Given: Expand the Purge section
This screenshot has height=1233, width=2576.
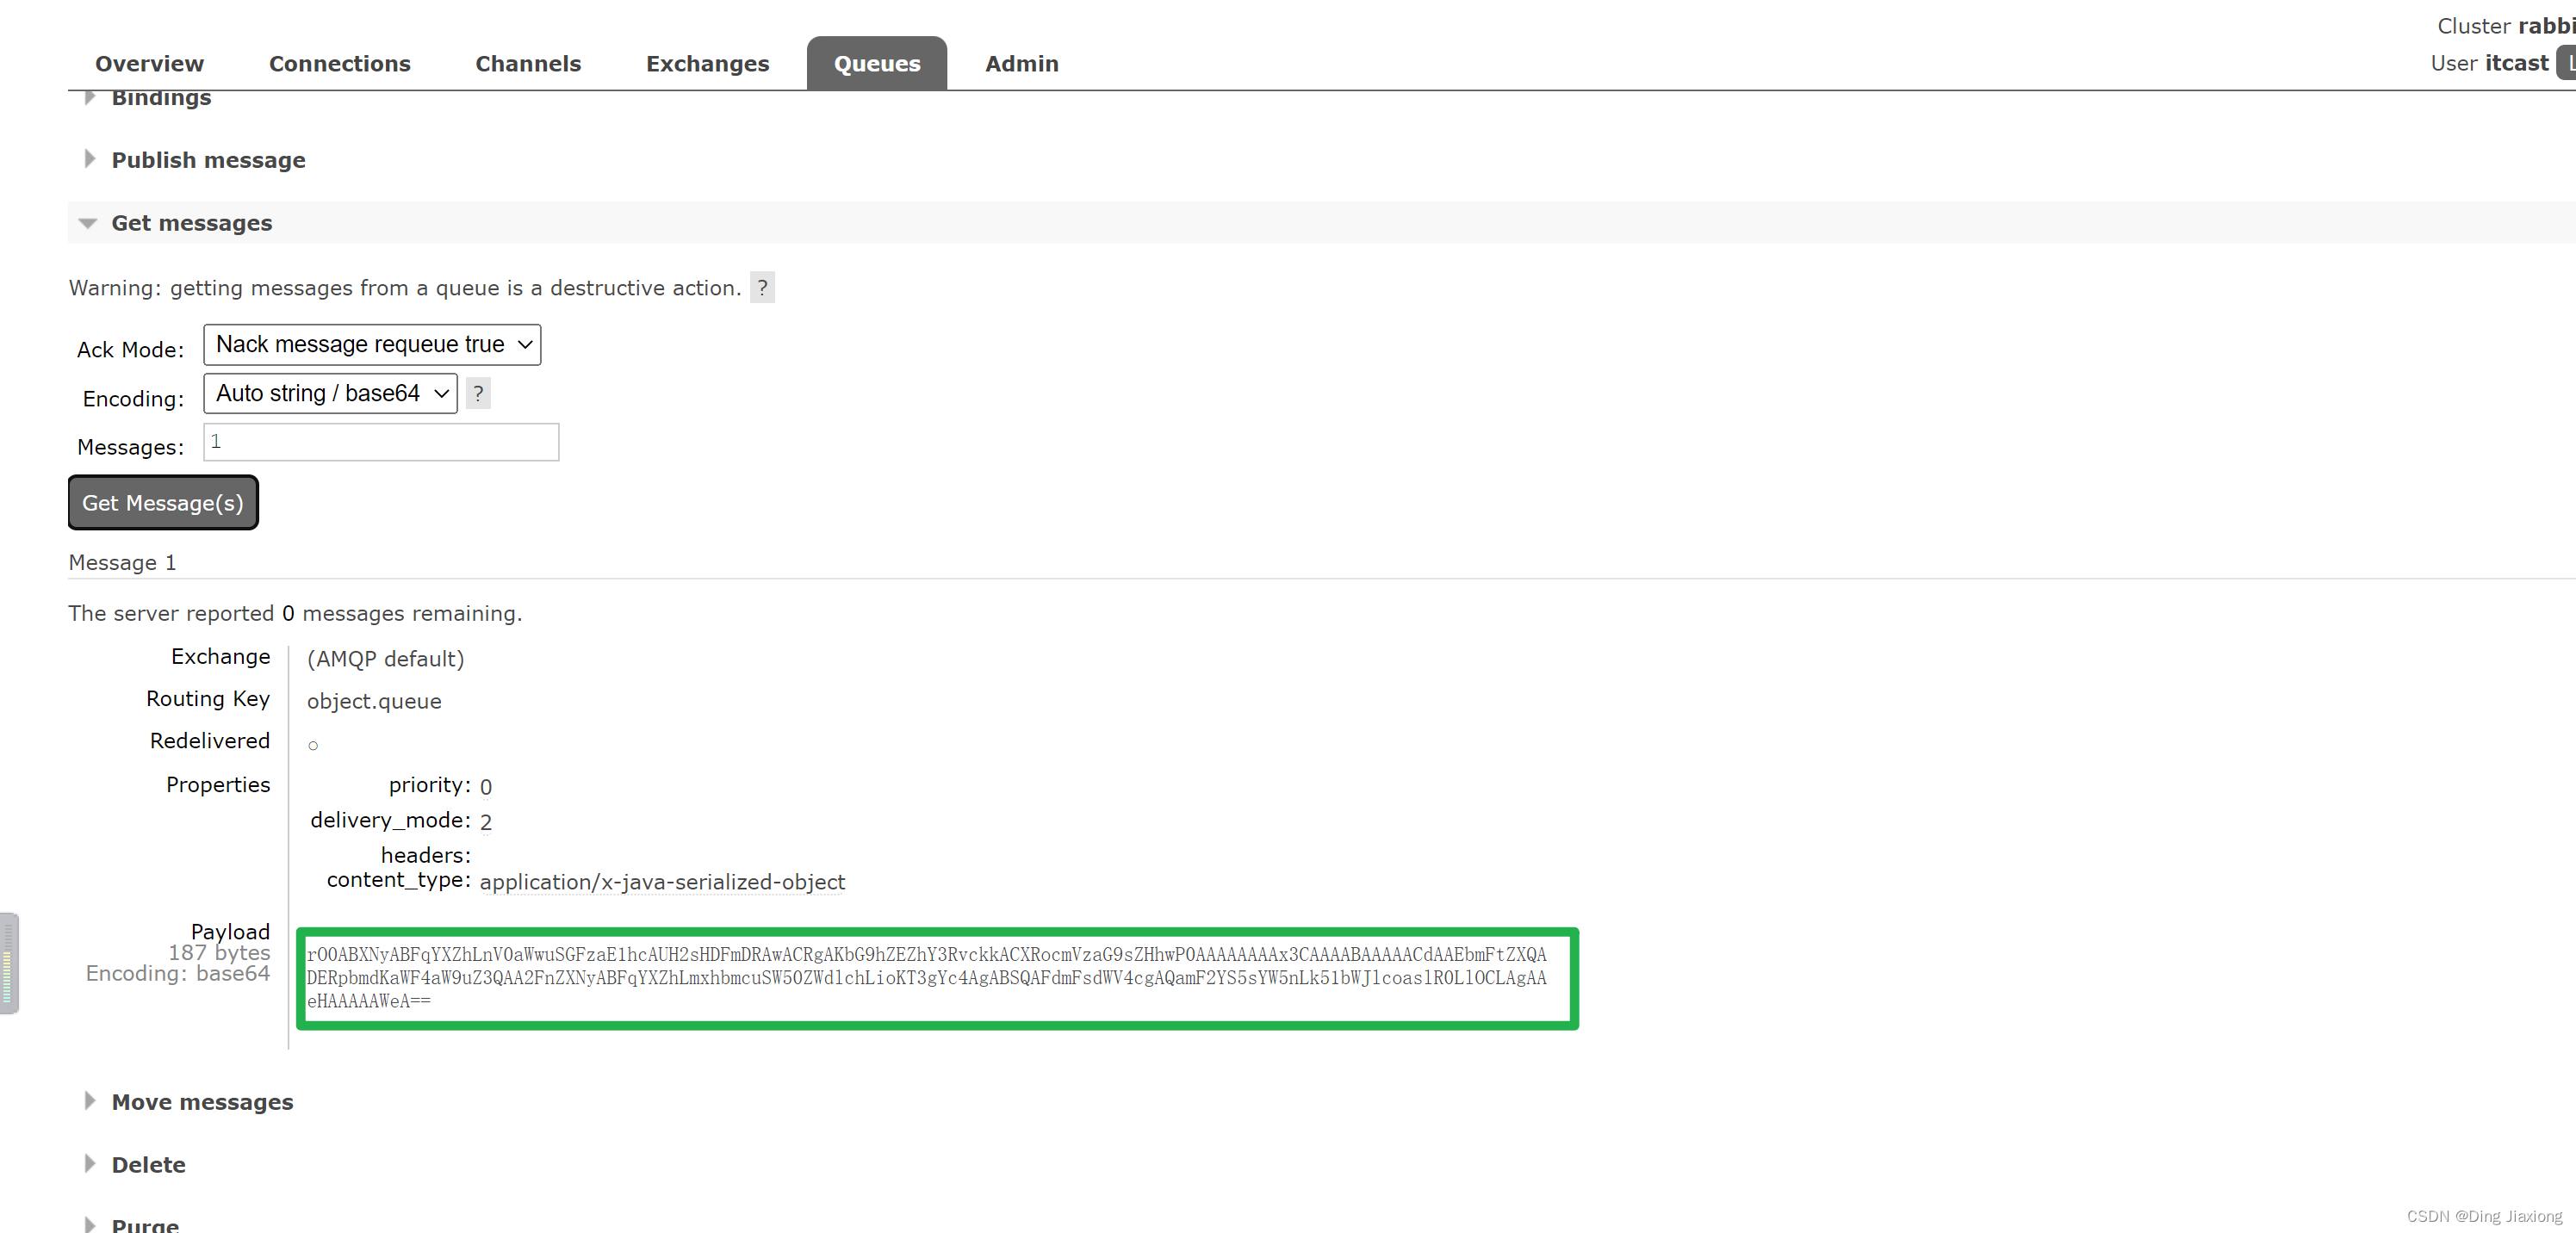Looking at the screenshot, I should [145, 1225].
